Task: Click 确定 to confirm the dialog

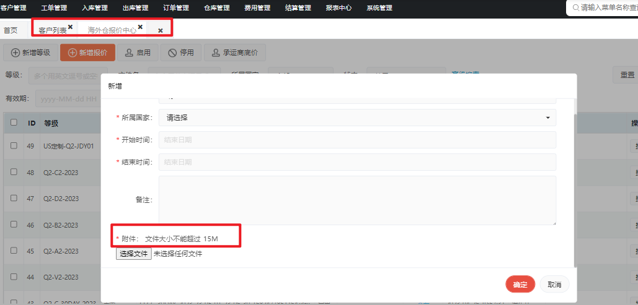Action: click(520, 285)
